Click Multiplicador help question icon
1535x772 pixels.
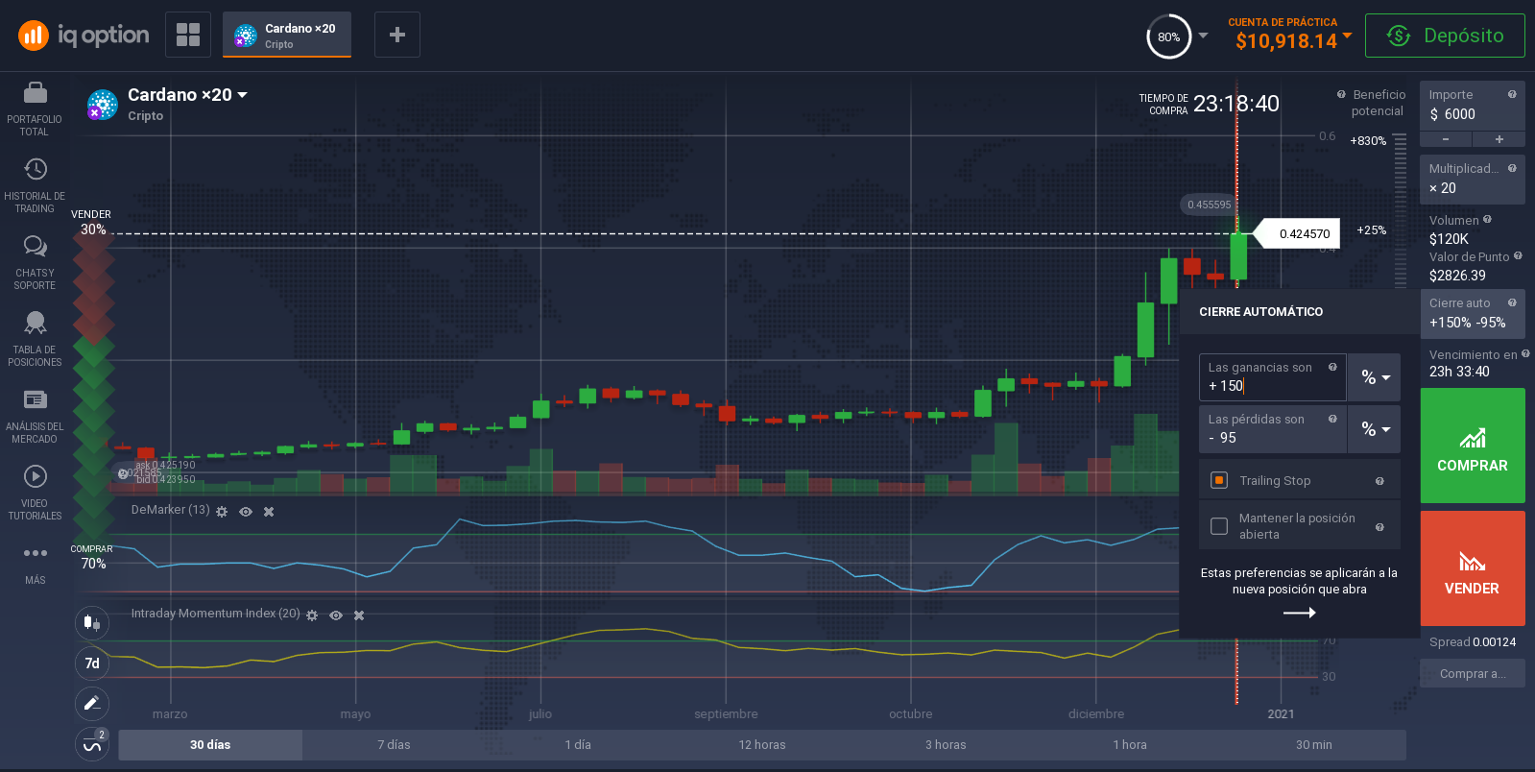1512,168
